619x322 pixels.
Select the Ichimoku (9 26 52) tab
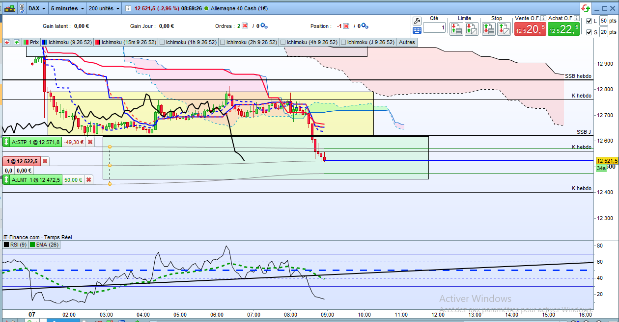[x=67, y=42]
